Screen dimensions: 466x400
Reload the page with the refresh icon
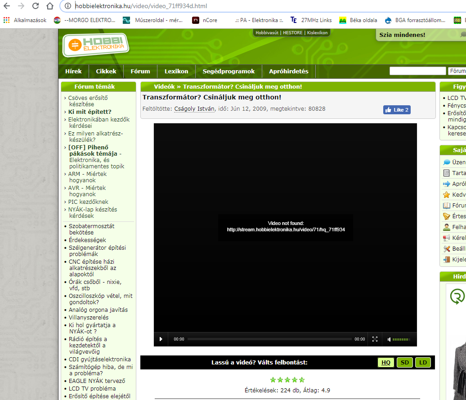pos(36,6)
